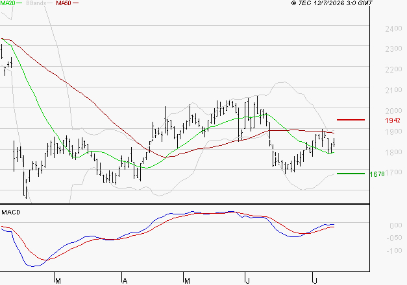Click the 2100 price axis label
Viewport: 407px width, 285px height.
pos(393,90)
